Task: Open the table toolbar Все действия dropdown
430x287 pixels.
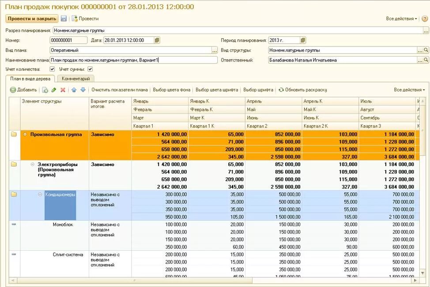Action: tap(409, 90)
